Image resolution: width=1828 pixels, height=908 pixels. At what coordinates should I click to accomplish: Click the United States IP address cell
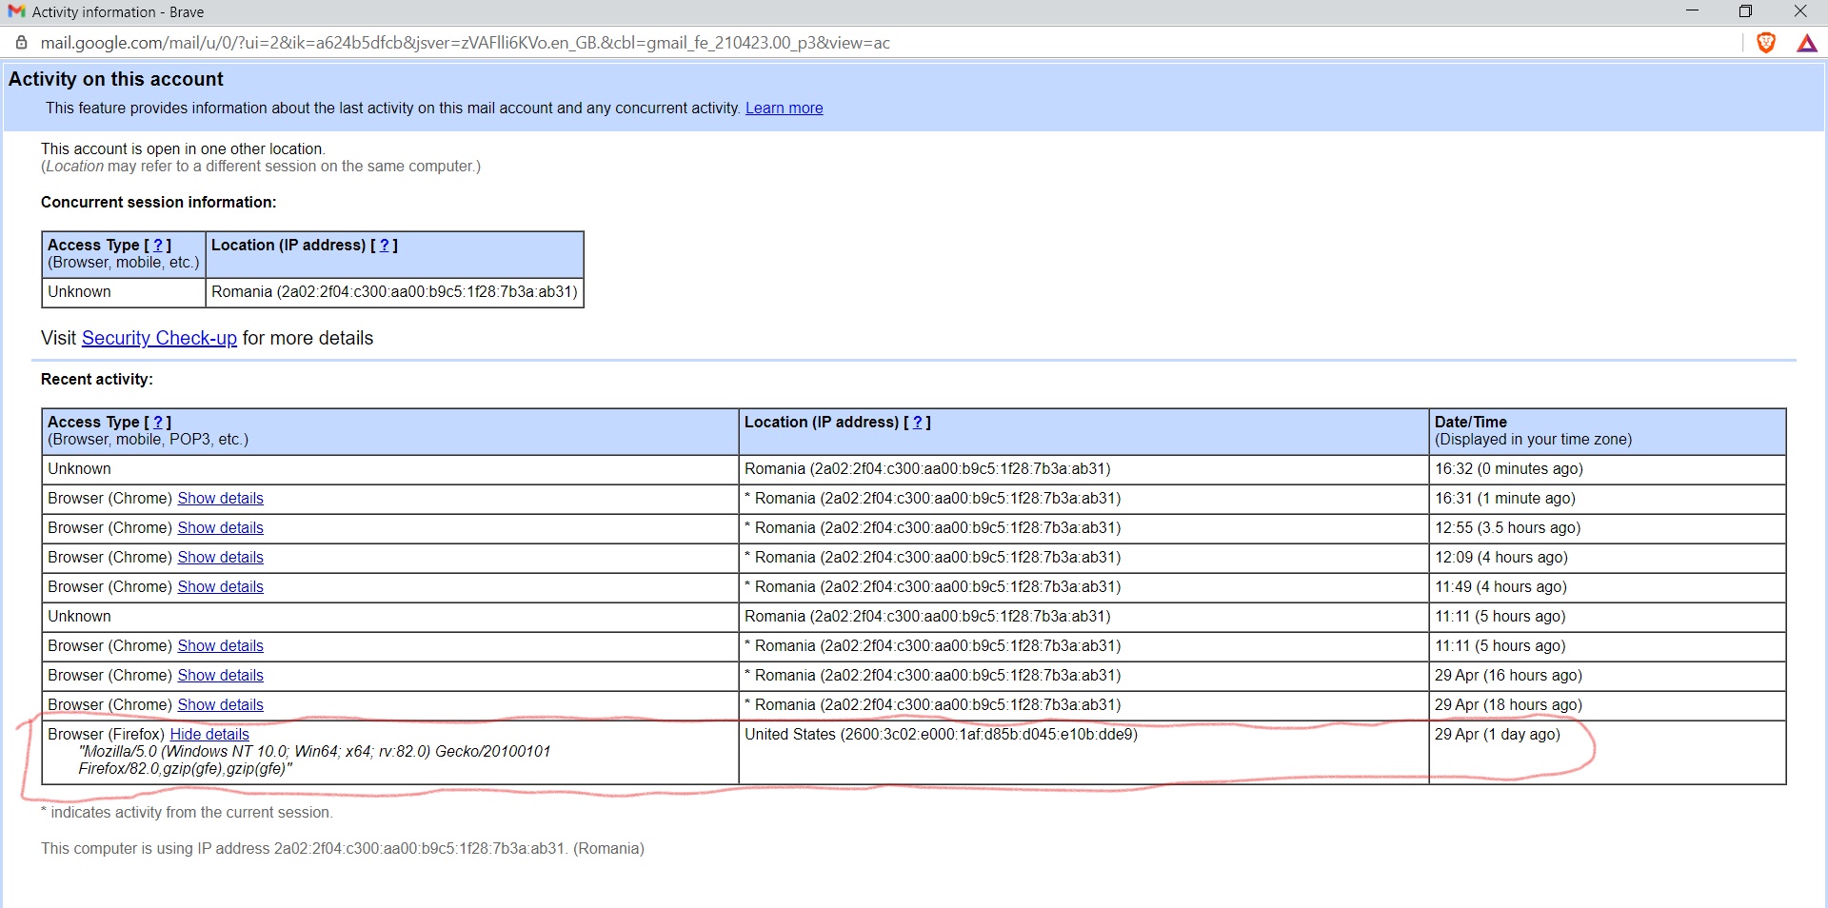click(1083, 753)
